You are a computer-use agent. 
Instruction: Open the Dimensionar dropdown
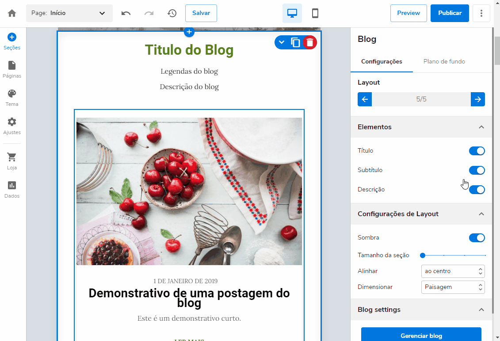[x=453, y=287]
